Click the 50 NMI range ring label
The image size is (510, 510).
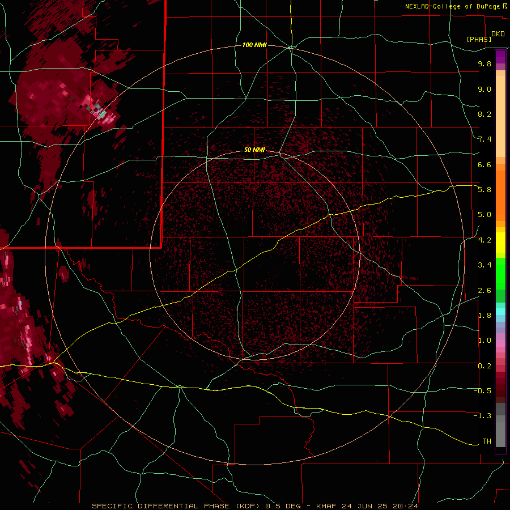pos(254,150)
